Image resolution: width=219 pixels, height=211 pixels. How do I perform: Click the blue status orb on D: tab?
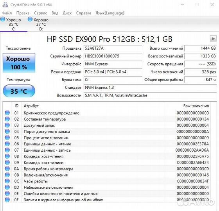tap(30, 19)
